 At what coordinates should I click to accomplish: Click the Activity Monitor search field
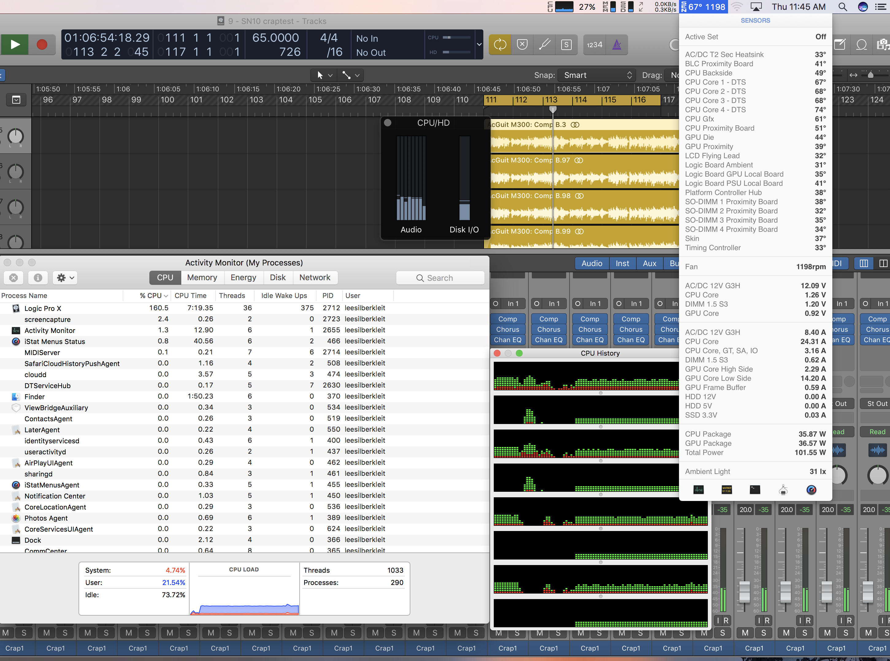[x=440, y=278]
